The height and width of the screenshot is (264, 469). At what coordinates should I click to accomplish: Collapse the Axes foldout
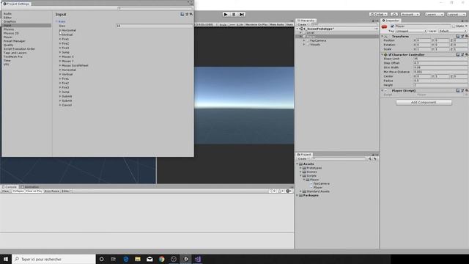(x=56, y=21)
